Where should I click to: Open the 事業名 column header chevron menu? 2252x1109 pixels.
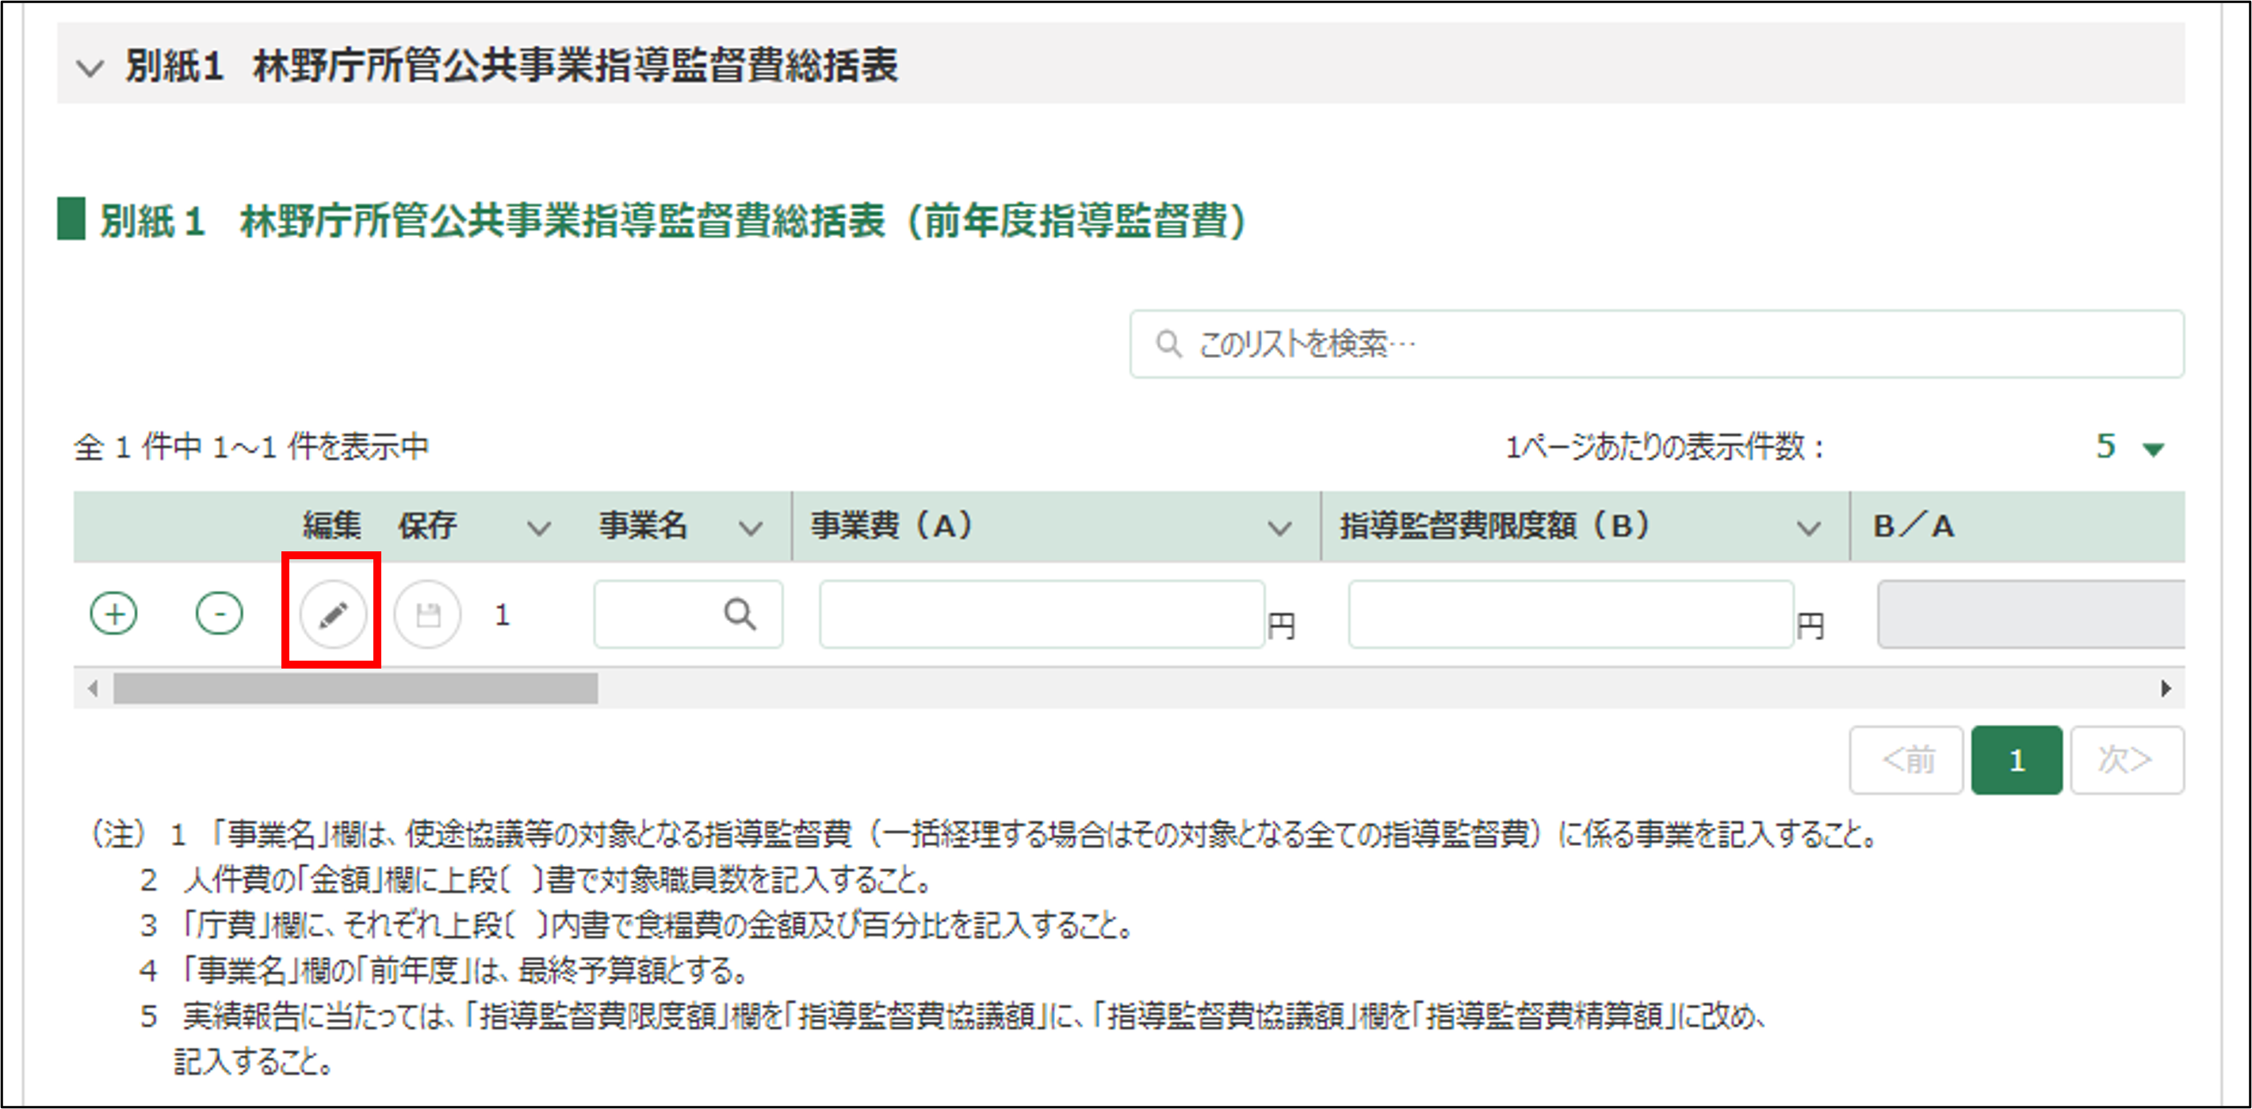pos(750,528)
